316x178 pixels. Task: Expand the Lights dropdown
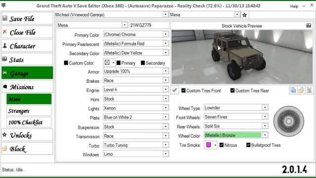[165, 108]
